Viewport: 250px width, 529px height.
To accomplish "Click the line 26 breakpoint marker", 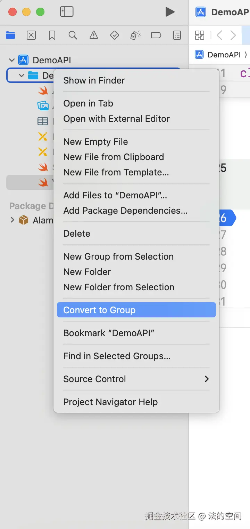I will [x=226, y=218].
